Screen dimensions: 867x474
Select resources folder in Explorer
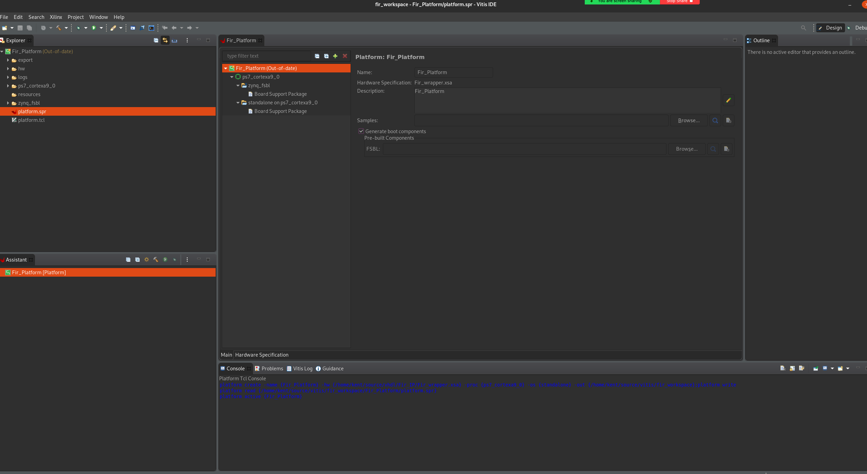(x=29, y=94)
